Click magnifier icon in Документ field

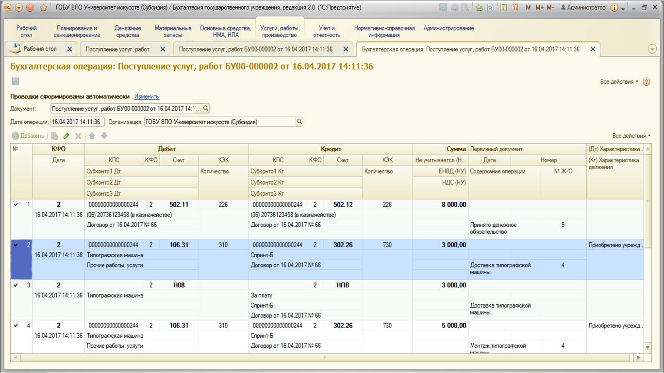[x=205, y=109]
